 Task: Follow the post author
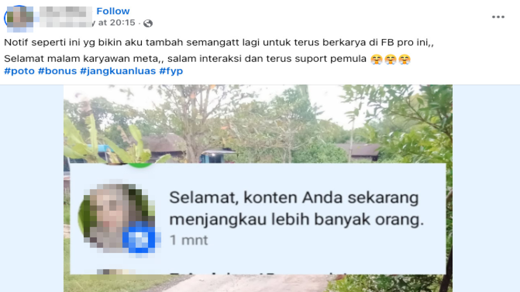click(x=113, y=11)
